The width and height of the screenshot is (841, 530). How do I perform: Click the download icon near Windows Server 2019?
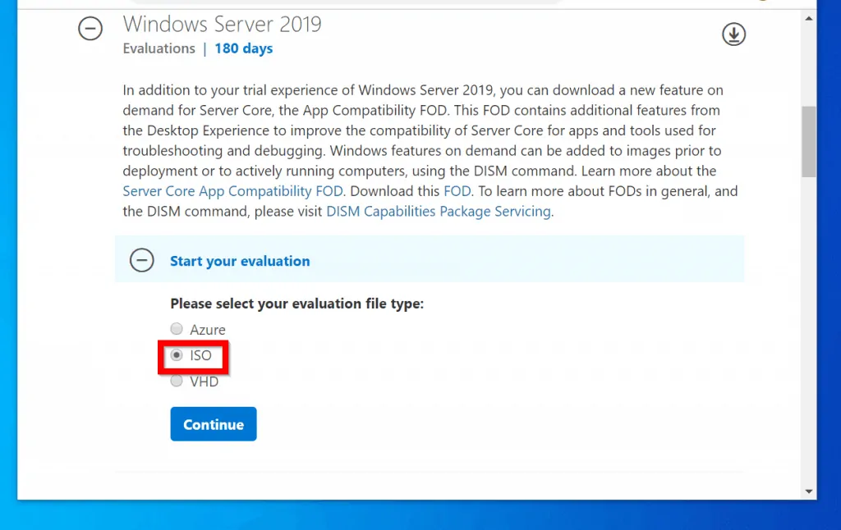point(733,34)
